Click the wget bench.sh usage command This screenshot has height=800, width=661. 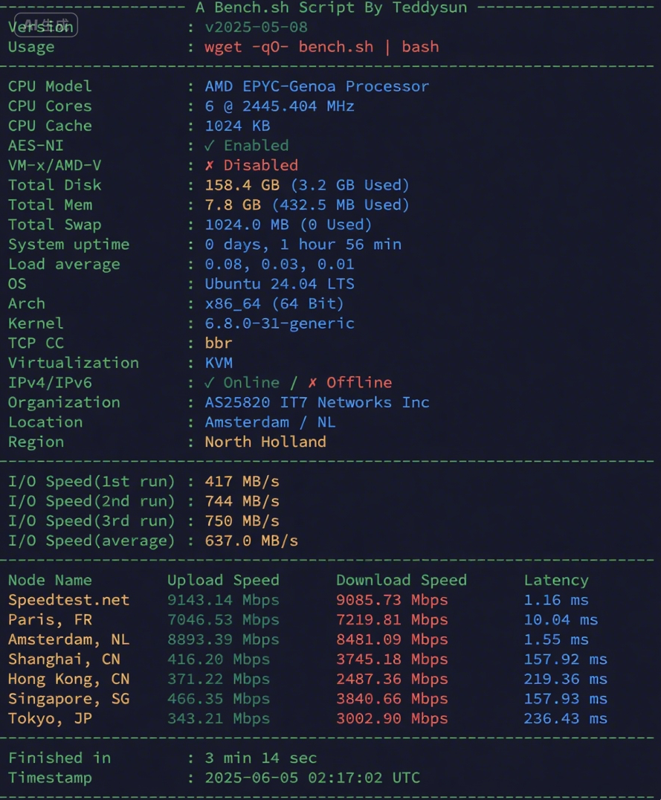pos(321,47)
